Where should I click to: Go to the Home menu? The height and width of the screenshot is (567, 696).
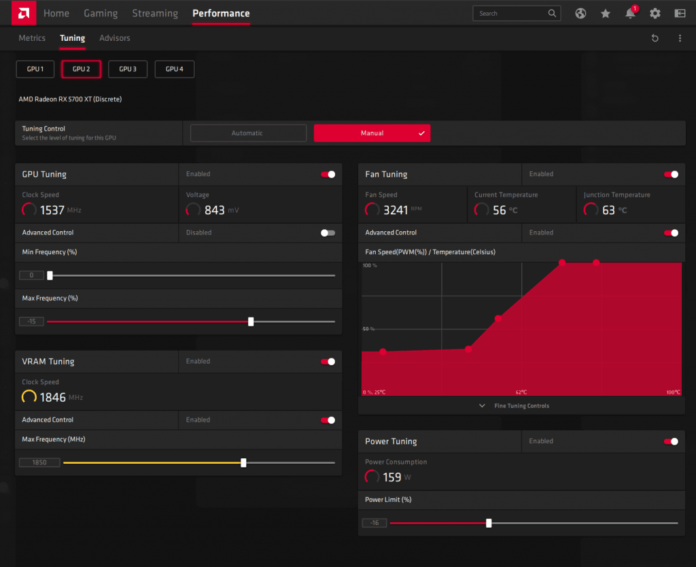pyautogui.click(x=56, y=14)
